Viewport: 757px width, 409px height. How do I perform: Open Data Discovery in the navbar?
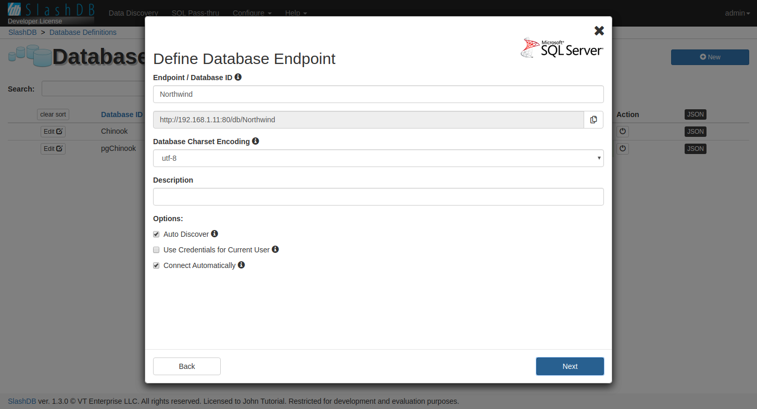click(133, 13)
